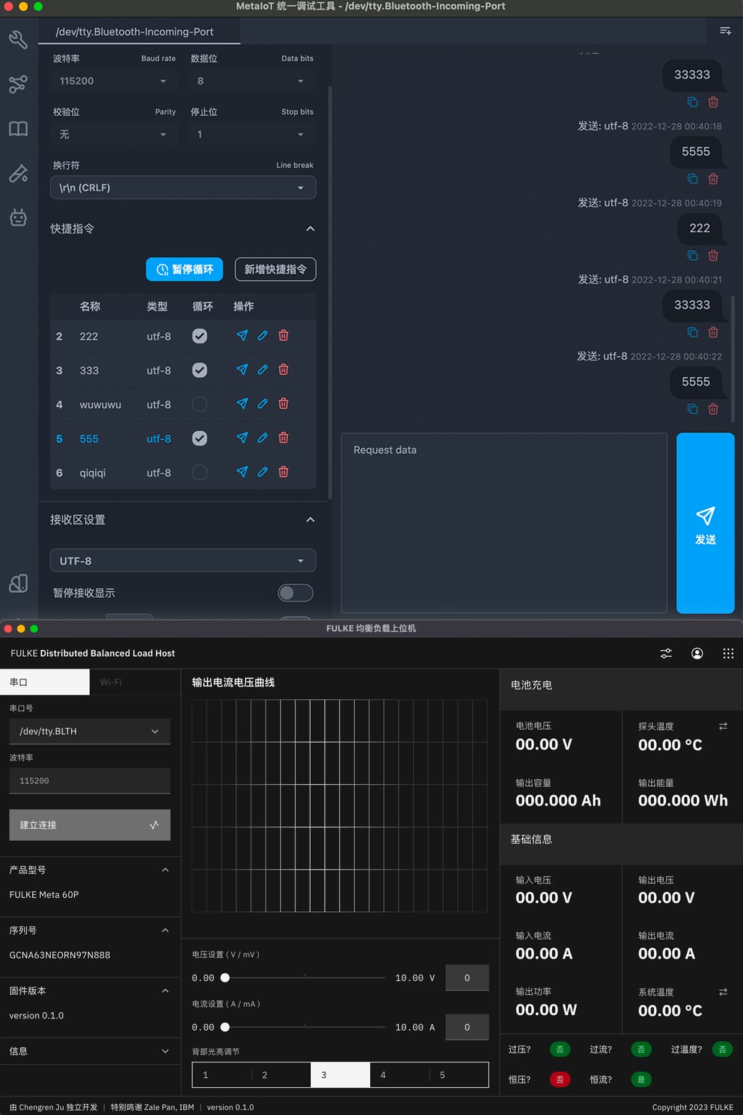This screenshot has height=1115, width=743.
Task: Click the 新增快捷指令 button
Action: click(x=275, y=269)
